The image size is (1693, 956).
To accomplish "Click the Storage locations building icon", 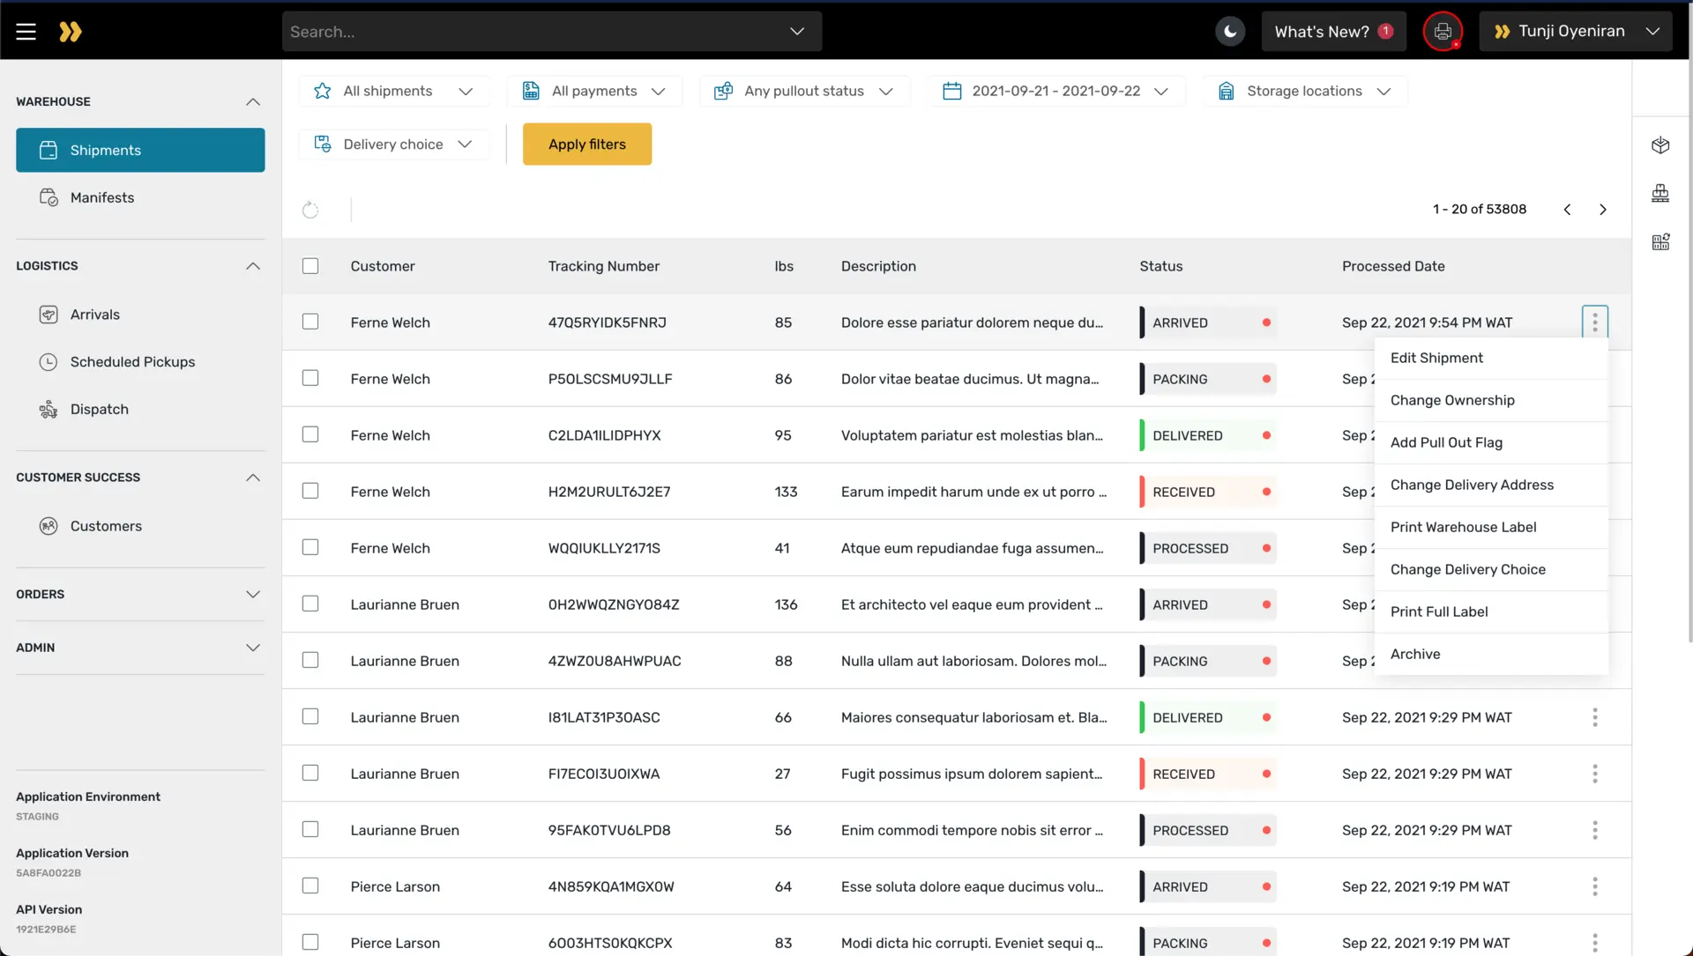I will pos(1226,91).
